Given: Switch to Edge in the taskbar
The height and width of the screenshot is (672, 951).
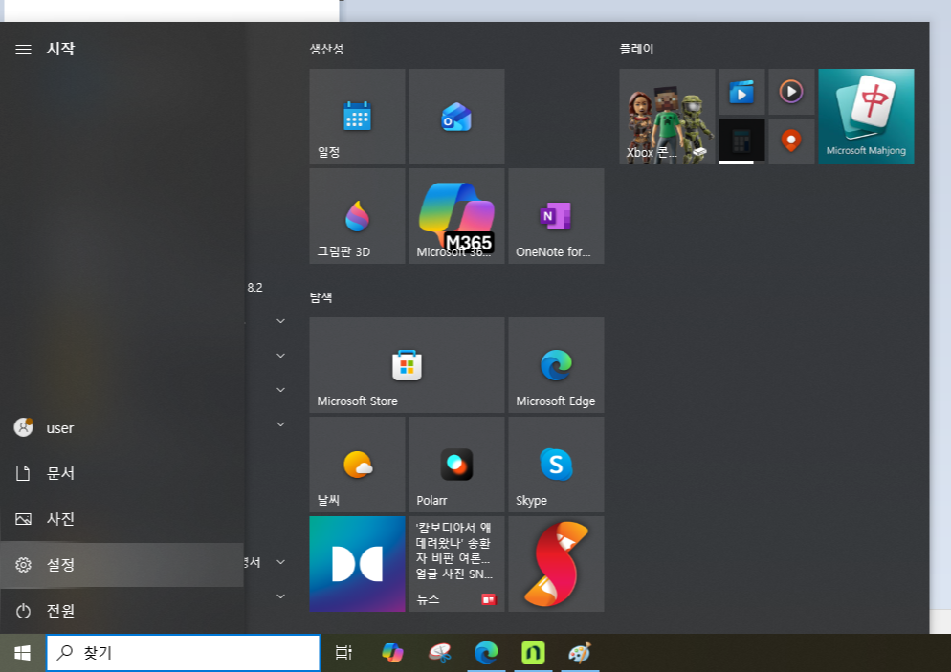Looking at the screenshot, I should point(486,653).
